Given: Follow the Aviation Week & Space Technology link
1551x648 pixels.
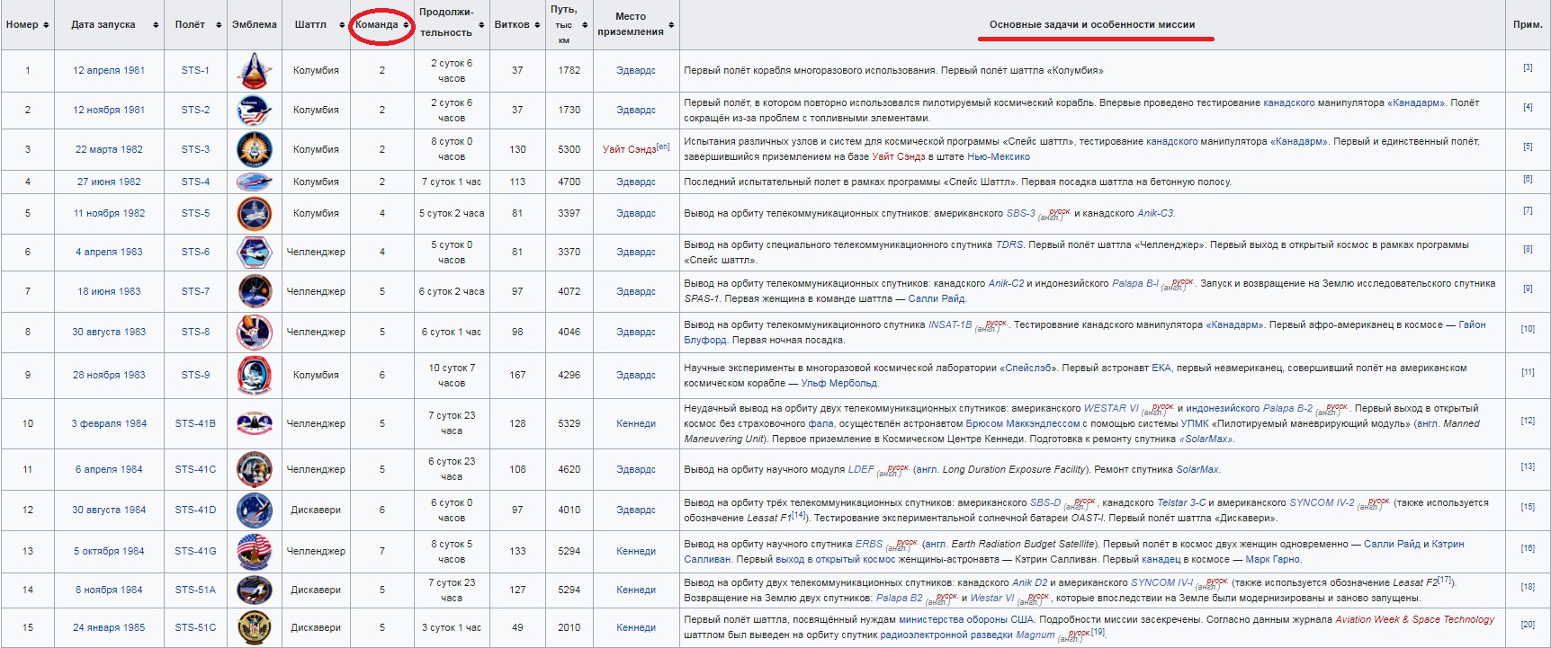Looking at the screenshot, I should [1414, 619].
